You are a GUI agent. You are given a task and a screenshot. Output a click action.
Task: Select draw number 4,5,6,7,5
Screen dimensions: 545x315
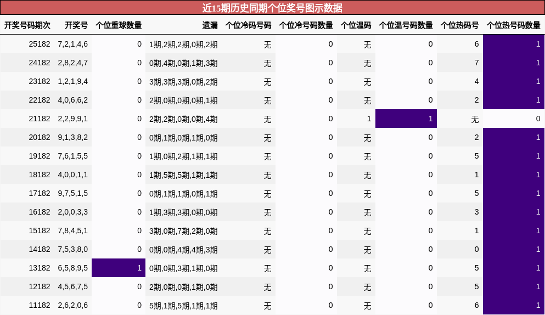point(72,287)
